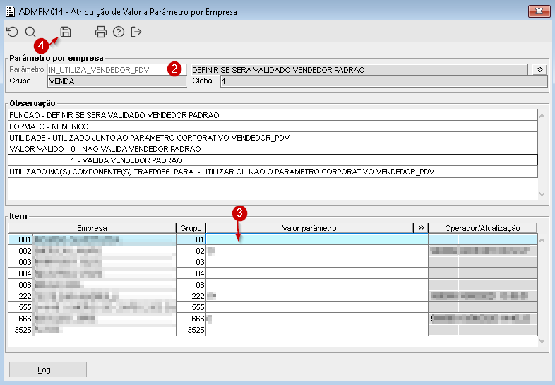Sort by Empresa column header
The image size is (555, 385).
point(92,228)
